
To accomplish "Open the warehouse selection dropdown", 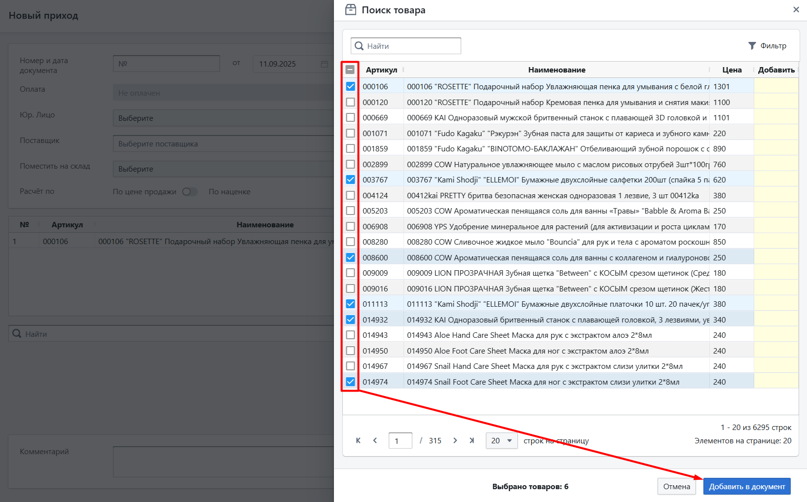I will point(223,169).
